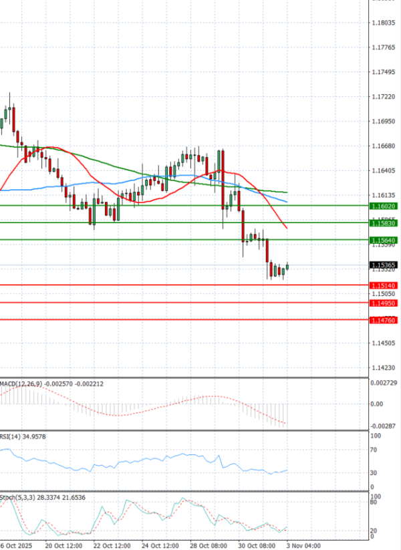This screenshot has width=401, height=550.
Task: Click the last candlestick near 1.15365
Action: [x=287, y=267]
